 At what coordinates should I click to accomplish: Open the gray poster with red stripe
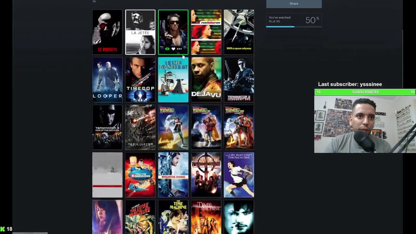[x=107, y=175]
